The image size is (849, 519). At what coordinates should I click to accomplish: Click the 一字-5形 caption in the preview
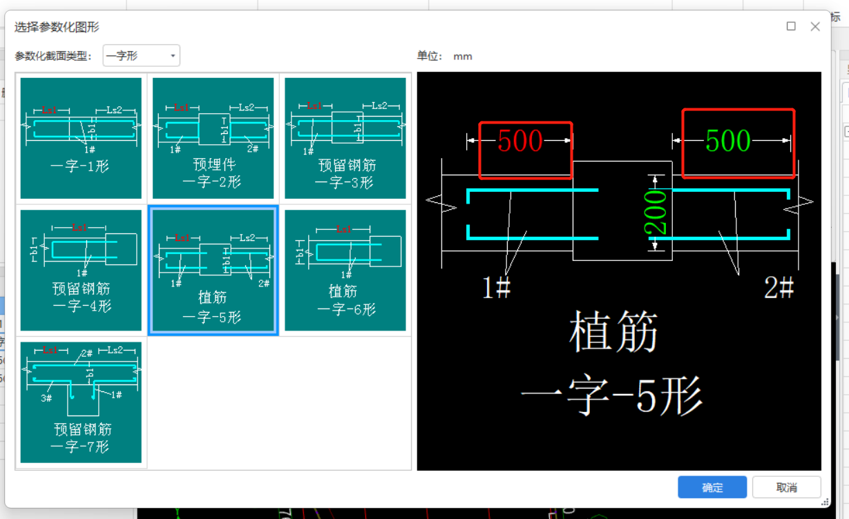(611, 397)
